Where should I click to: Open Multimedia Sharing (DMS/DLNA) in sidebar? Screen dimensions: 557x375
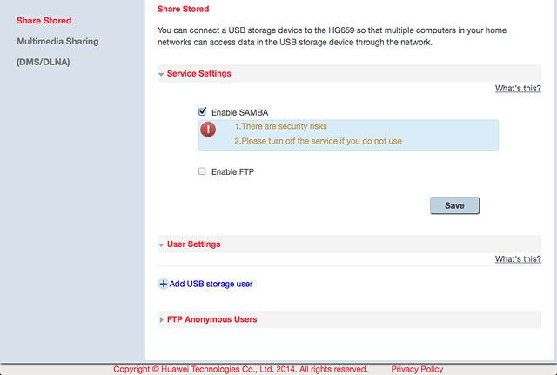(x=57, y=51)
